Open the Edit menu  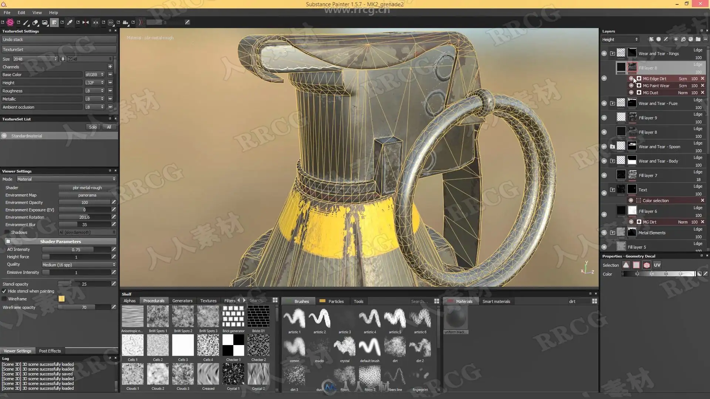[x=21, y=13]
